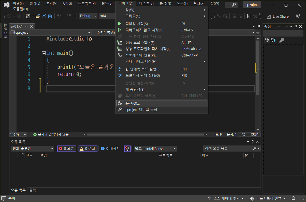Image resolution: width=306 pixels, height=202 pixels.
Task: Toggle the clear filter funnel icon
Action: [127, 149]
